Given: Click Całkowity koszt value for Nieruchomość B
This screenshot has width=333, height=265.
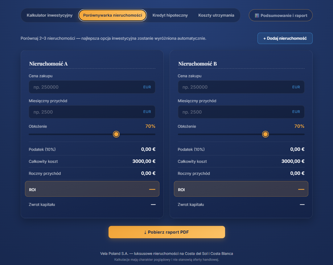Looking at the screenshot, I should pos(293,161).
